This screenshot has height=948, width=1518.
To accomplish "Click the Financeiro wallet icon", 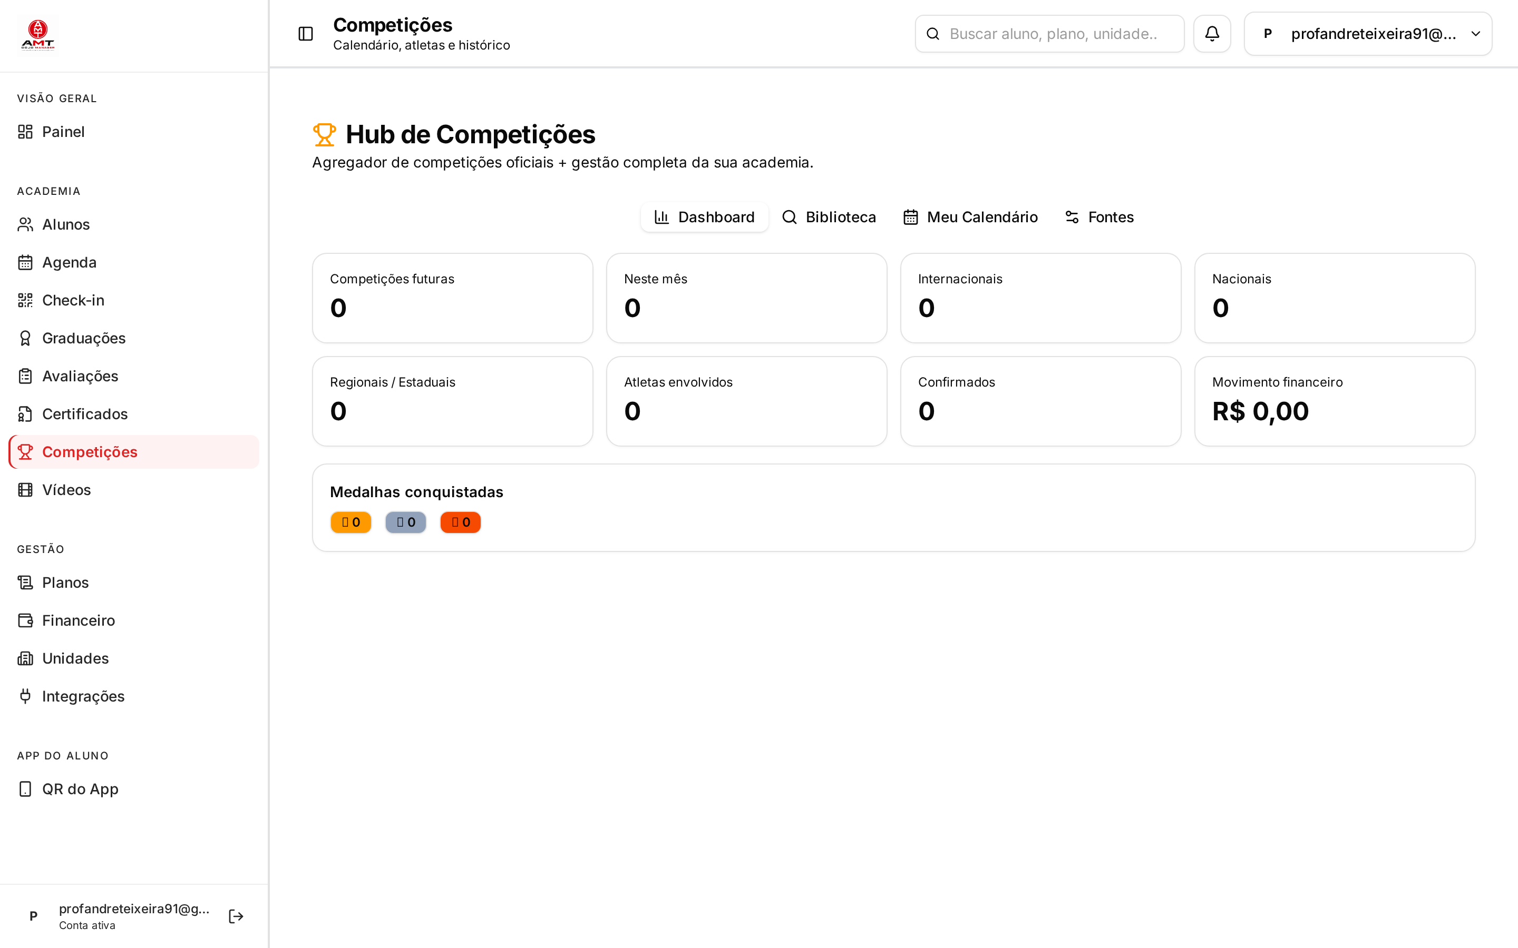I will [25, 620].
